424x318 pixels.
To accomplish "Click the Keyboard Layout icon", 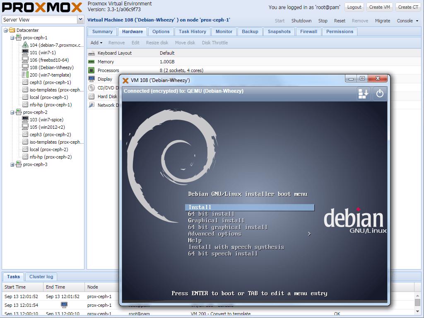I will pyautogui.click(x=92, y=53).
